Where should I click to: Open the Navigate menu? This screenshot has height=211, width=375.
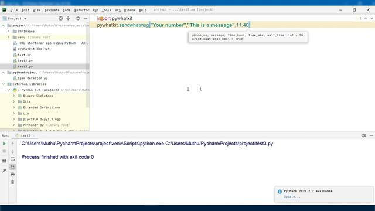[52, 10]
